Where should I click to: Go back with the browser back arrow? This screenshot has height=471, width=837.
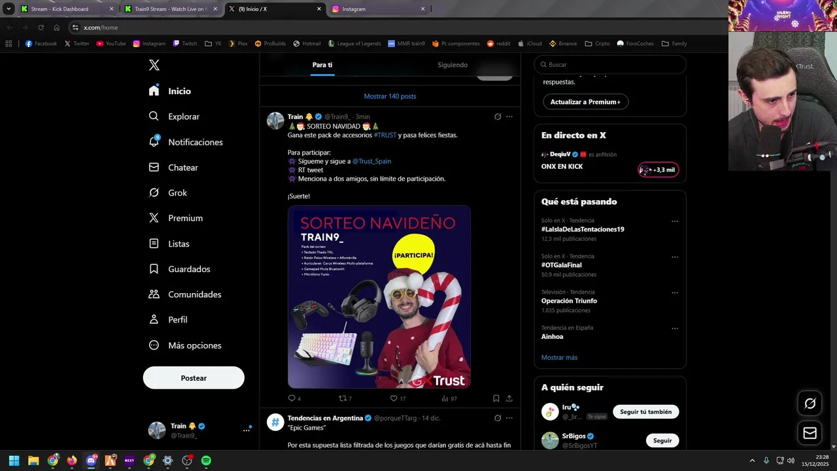coord(9,27)
